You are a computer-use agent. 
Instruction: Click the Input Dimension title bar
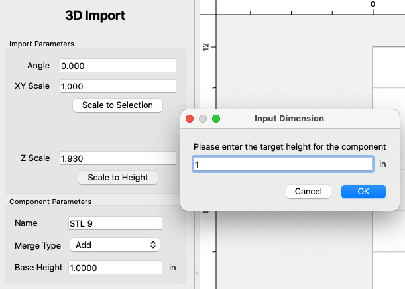click(x=290, y=119)
